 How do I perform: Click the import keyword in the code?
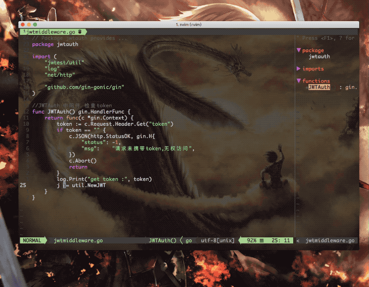pos(41,57)
